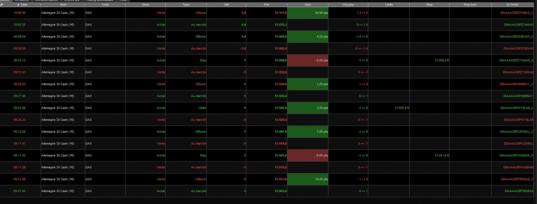Sort the orders by the Date column

[22, 4]
